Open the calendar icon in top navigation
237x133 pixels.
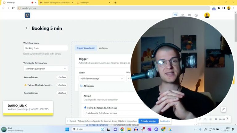click(175, 15)
